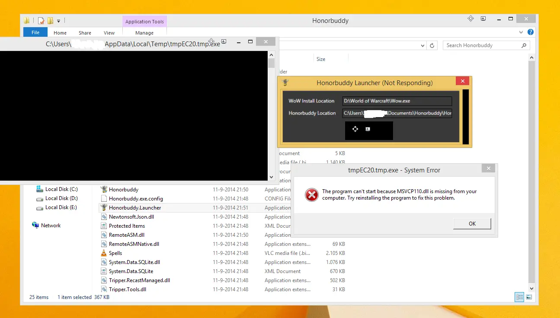Select the System.Data.SQLite.dll file
The width and height of the screenshot is (560, 318).
point(134,262)
